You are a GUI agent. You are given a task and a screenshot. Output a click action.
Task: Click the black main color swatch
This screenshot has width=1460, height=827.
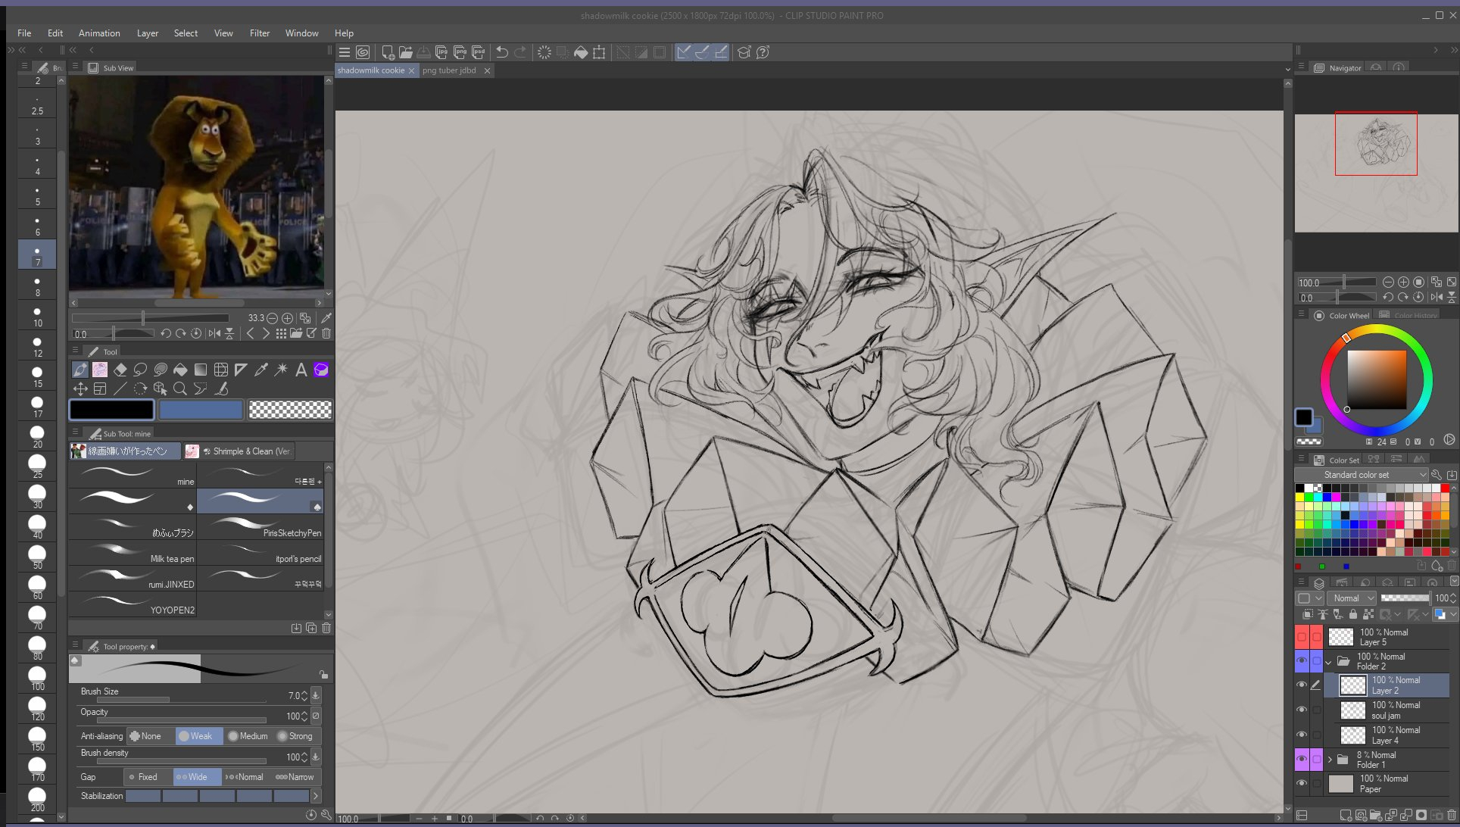click(112, 410)
